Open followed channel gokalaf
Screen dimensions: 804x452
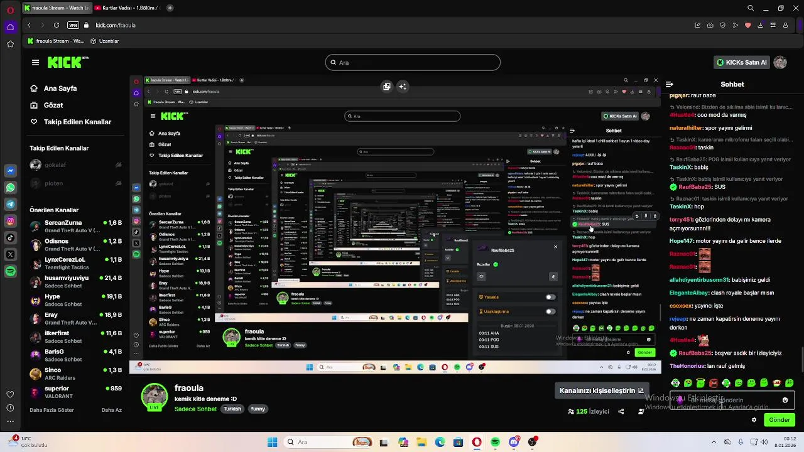pyautogui.click(x=75, y=165)
